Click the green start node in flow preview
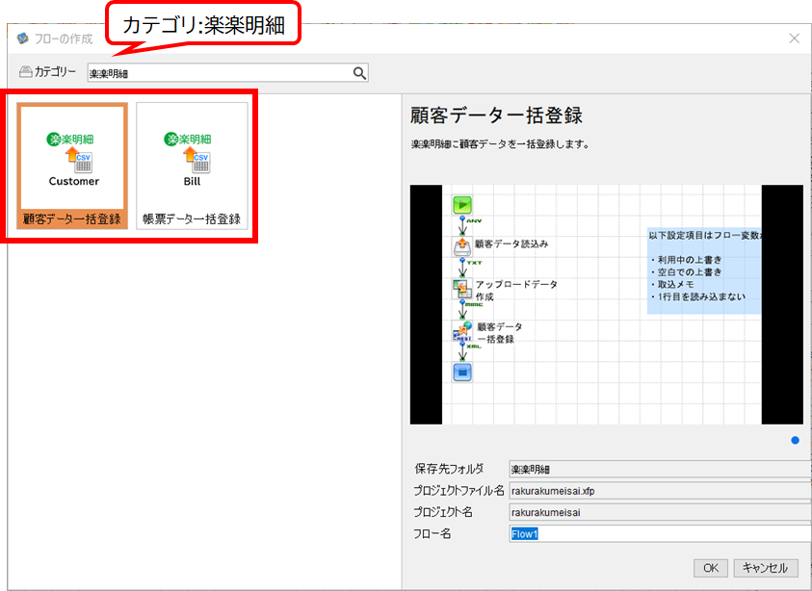The height and width of the screenshot is (591, 812). 462,205
